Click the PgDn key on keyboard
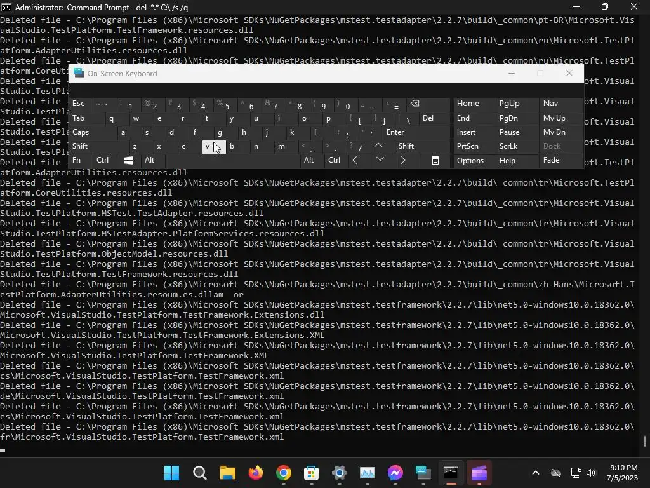Viewport: 650px width, 488px height. 517,118
